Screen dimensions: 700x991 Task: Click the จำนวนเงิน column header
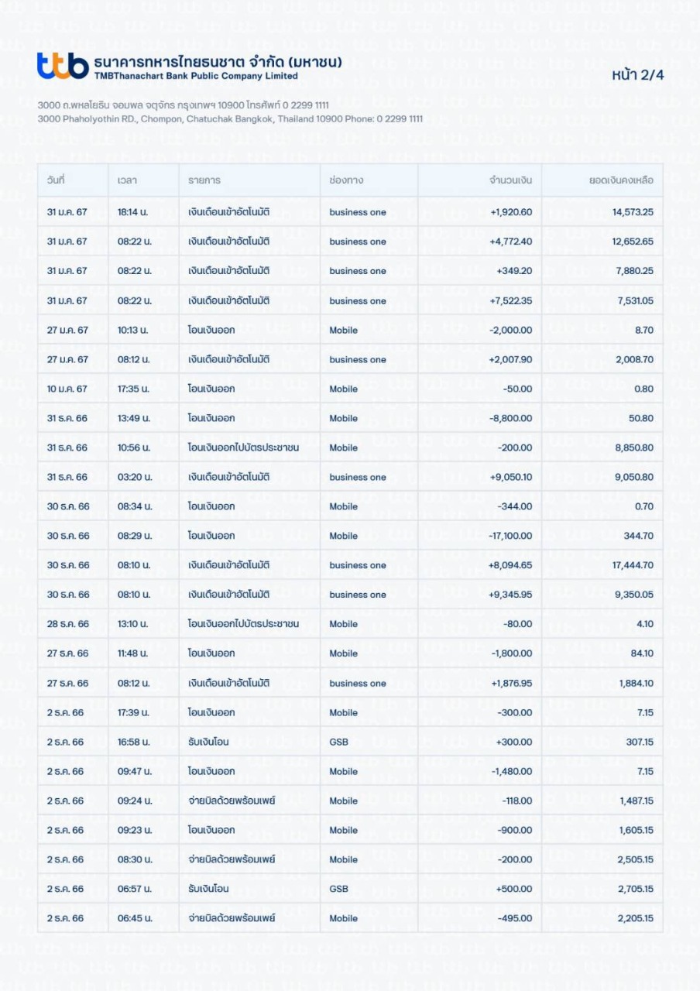[510, 180]
